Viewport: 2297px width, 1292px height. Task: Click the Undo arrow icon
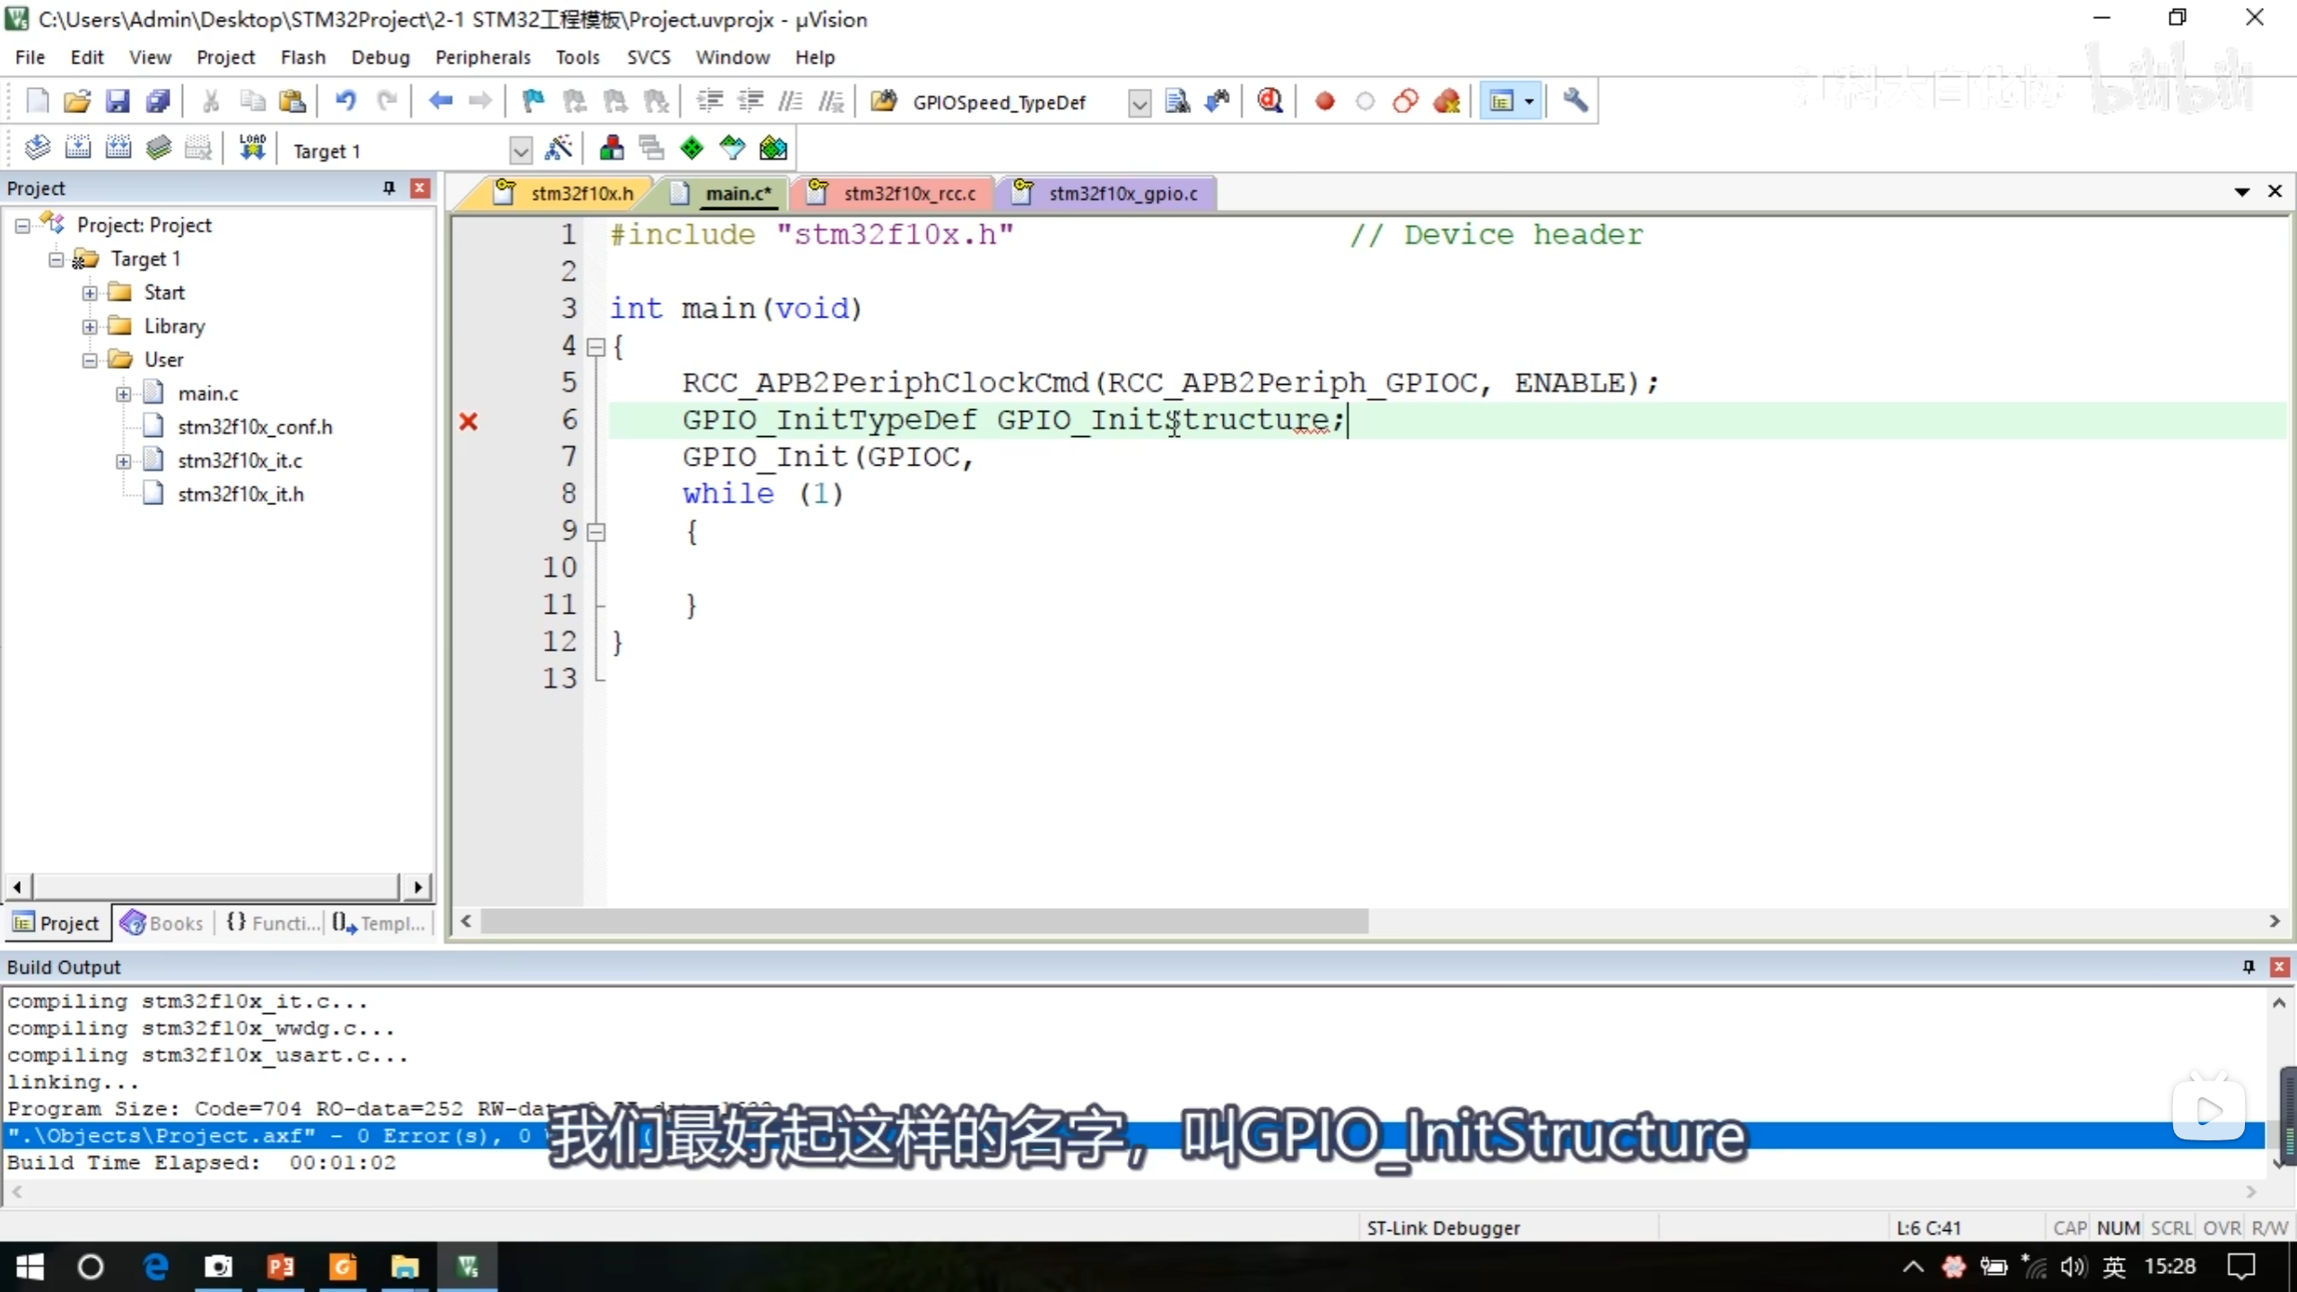click(x=345, y=101)
